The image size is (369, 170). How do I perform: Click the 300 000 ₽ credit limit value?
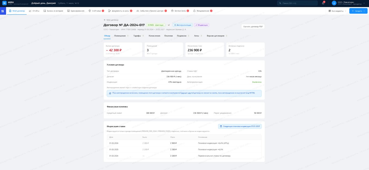pyautogui.click(x=150, y=113)
